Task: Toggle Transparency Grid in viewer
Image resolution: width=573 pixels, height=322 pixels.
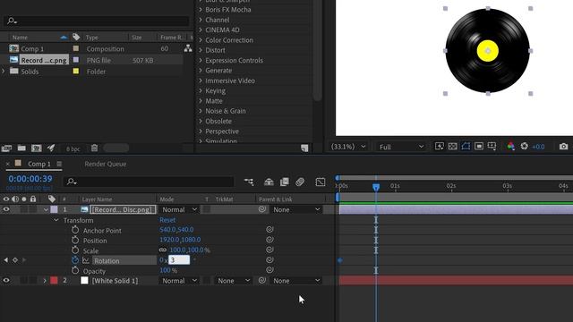Action: (x=452, y=147)
